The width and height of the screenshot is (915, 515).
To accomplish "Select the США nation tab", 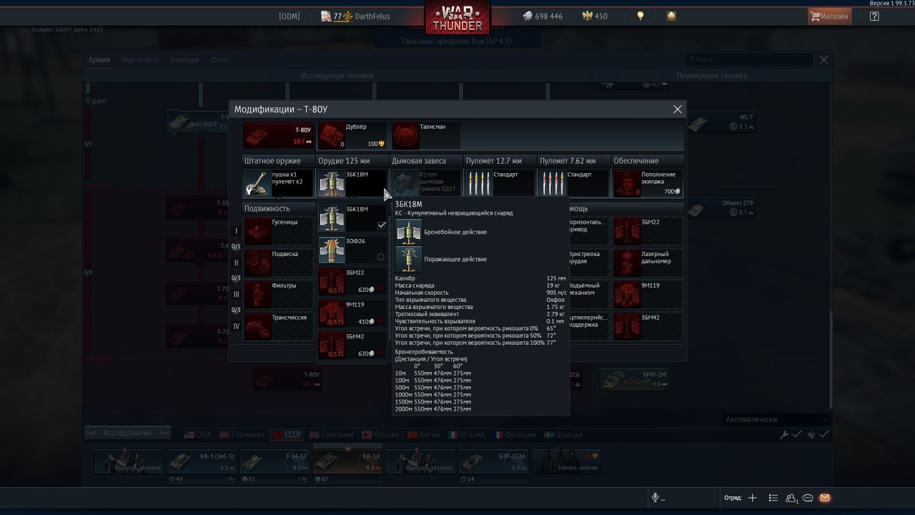I will (x=198, y=434).
